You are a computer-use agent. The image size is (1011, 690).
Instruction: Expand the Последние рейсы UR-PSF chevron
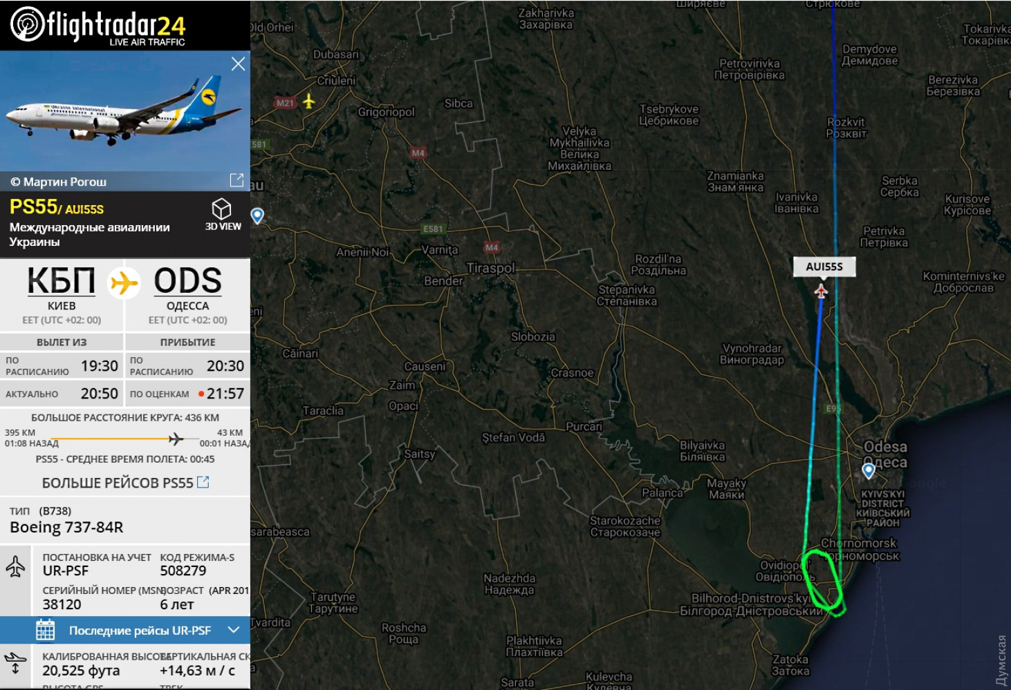click(x=234, y=630)
